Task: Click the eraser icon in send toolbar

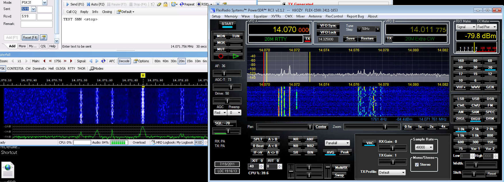Action: pos(159,4)
